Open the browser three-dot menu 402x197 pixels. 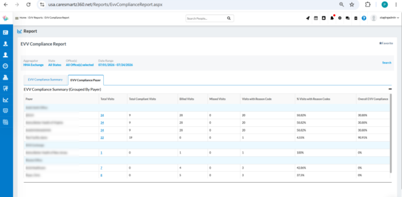397,5
